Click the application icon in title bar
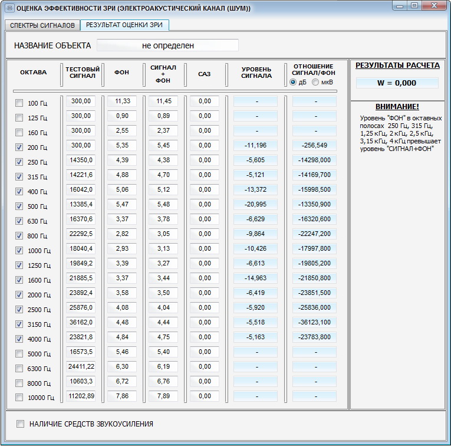This screenshot has height=446, width=451. coord(9,8)
